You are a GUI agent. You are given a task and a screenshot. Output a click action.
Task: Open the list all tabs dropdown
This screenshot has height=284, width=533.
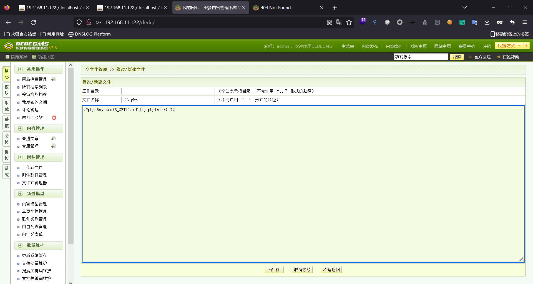point(464,8)
